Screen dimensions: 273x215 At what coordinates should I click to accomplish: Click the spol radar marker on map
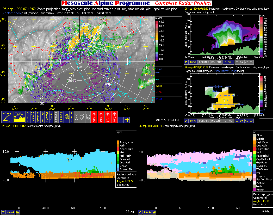point(80,62)
